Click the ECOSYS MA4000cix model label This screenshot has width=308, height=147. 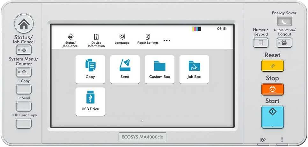point(143,137)
